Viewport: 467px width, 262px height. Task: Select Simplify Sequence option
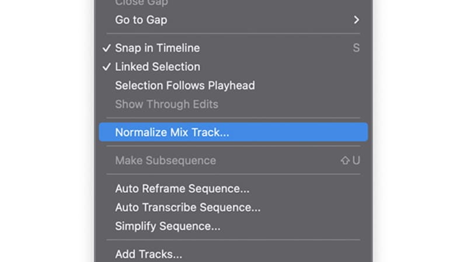[168, 226]
